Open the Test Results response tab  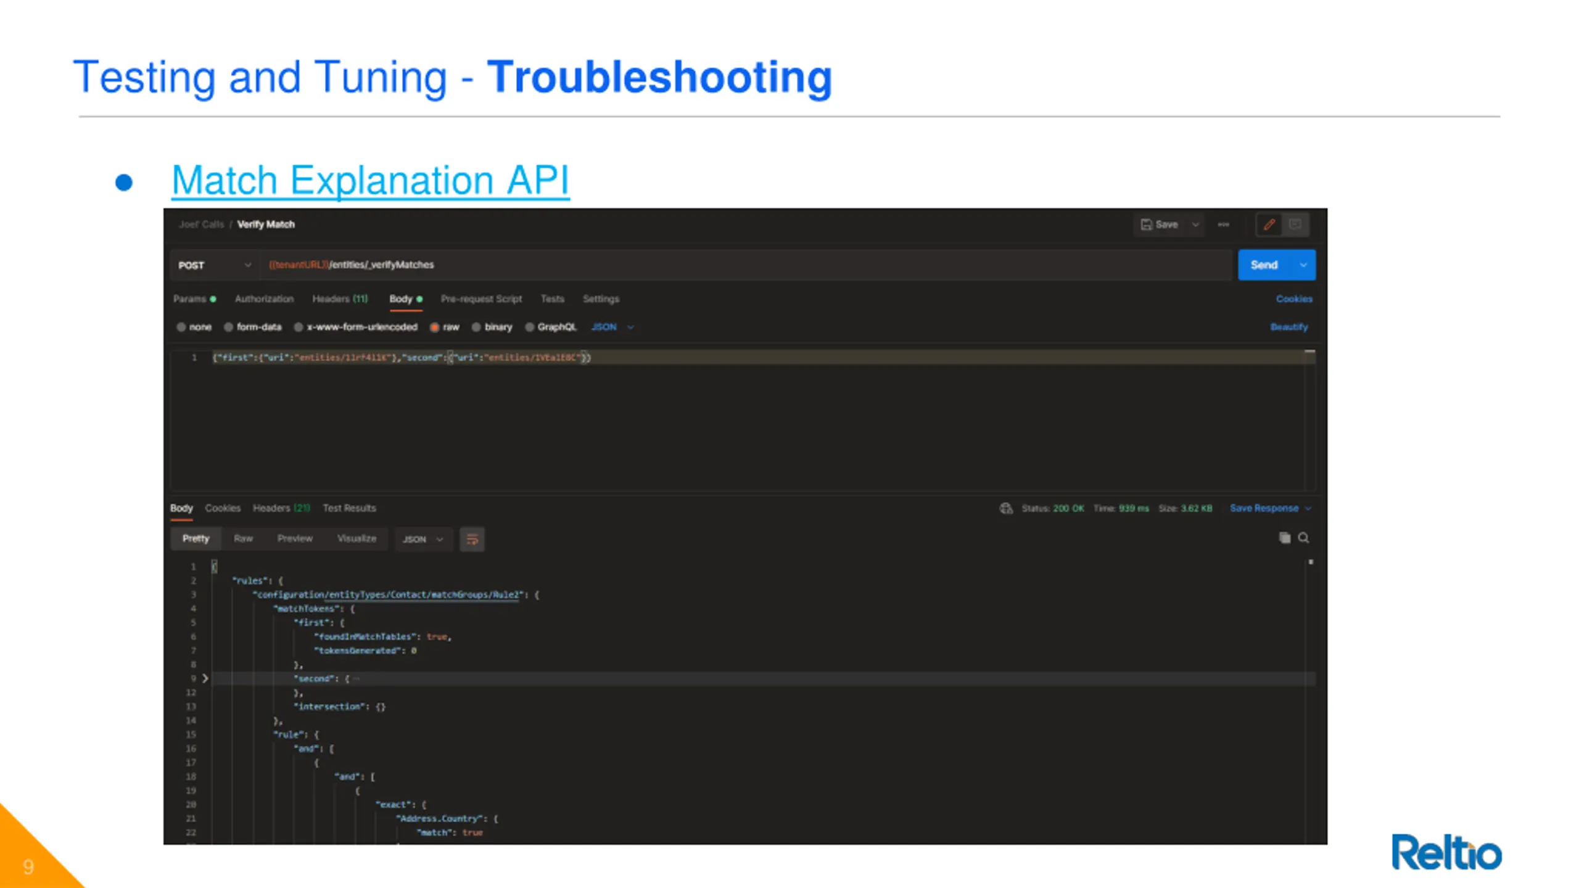tap(349, 508)
